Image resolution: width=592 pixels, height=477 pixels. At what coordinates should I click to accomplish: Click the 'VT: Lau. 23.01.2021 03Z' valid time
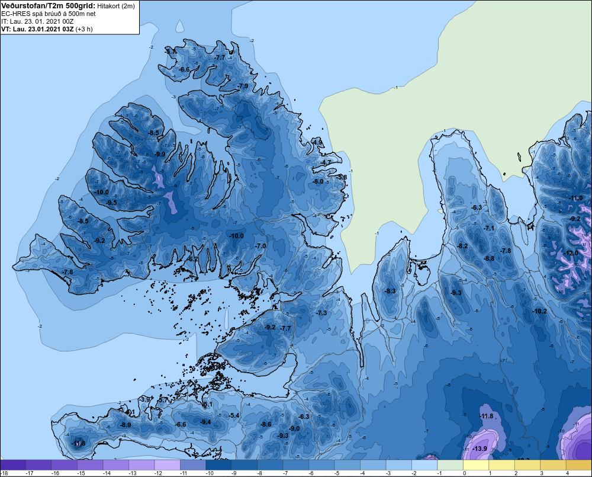pos(37,29)
